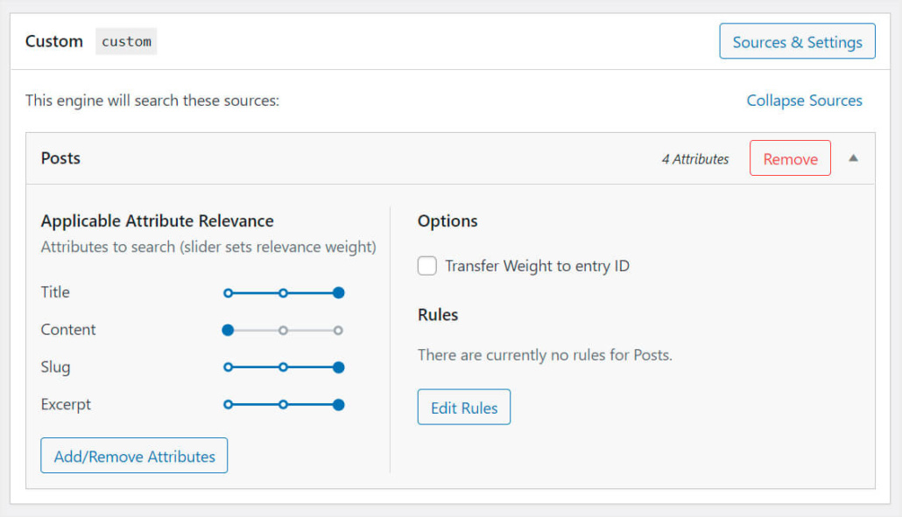Click the Collapse Sources link
The width and height of the screenshot is (902, 517).
tap(804, 101)
